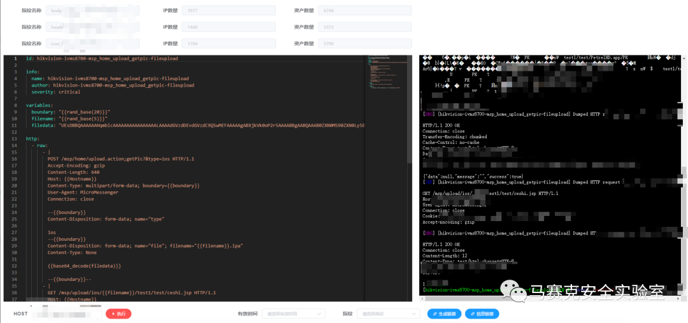Click the 'Content-Type: multipart/form-data' line
The height and width of the screenshot is (323, 688).
(x=124, y=185)
